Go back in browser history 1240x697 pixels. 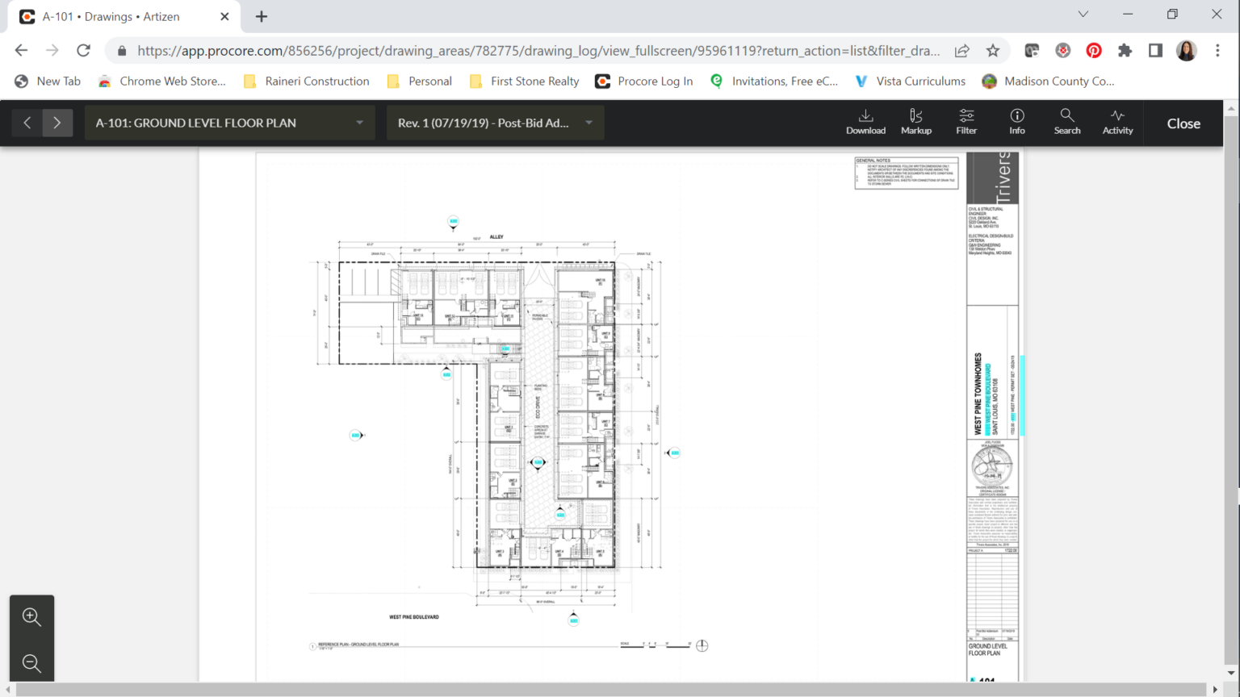click(x=21, y=50)
